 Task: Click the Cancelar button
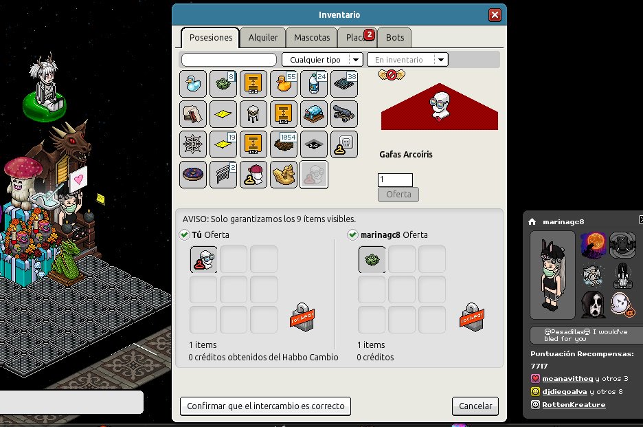[x=475, y=406]
